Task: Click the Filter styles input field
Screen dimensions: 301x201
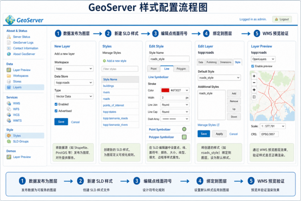Action: pos(120,69)
